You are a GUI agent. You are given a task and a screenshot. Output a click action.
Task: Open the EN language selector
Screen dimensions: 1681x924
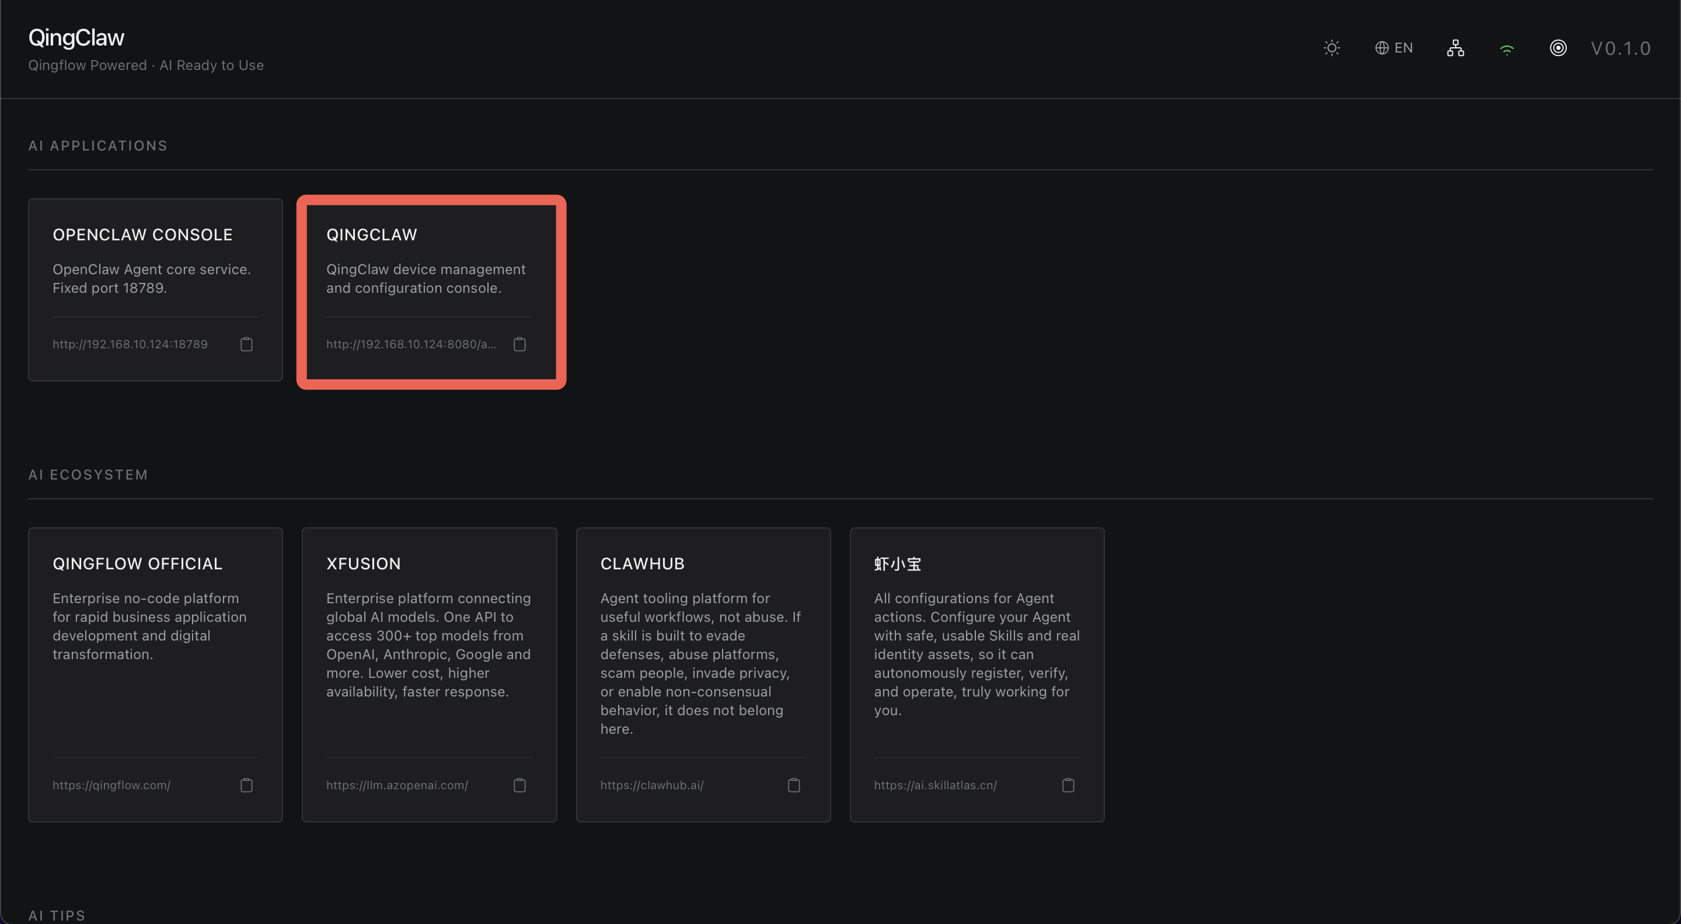click(x=1394, y=48)
